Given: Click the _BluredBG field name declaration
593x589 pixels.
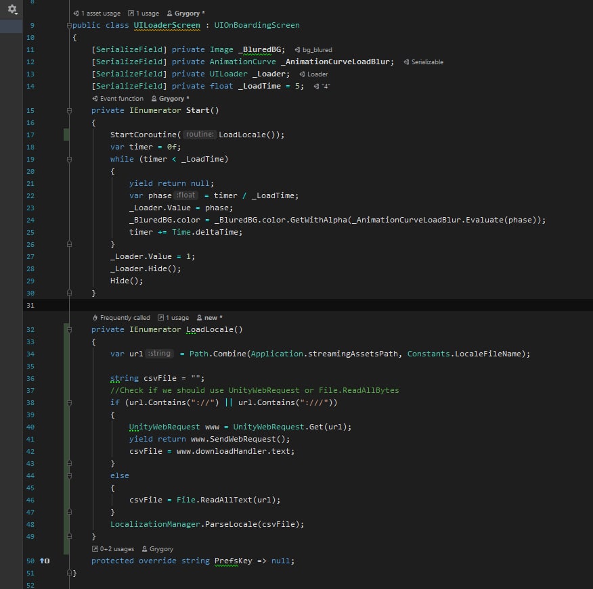Looking at the screenshot, I should coord(261,49).
